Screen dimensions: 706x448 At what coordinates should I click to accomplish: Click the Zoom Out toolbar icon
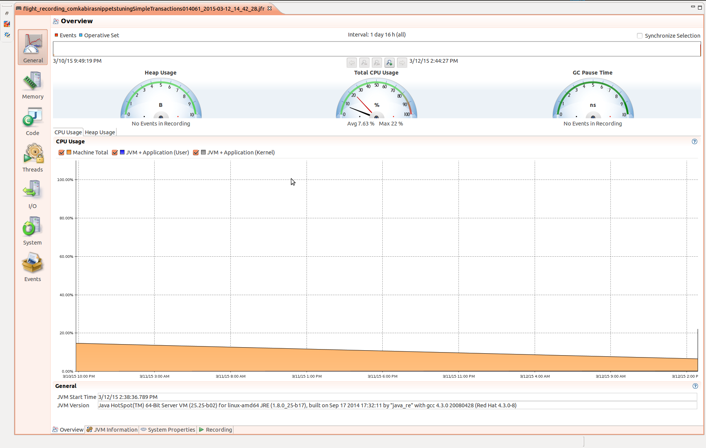[364, 62]
